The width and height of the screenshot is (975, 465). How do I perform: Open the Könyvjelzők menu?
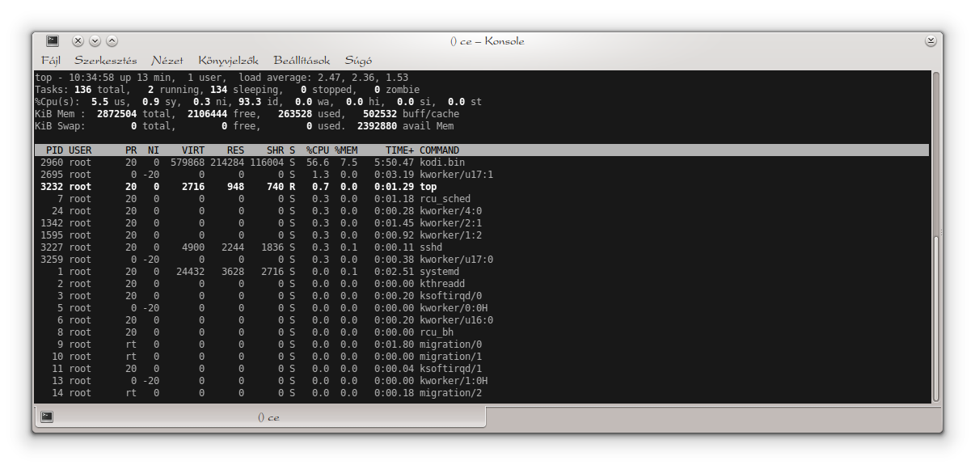(228, 61)
